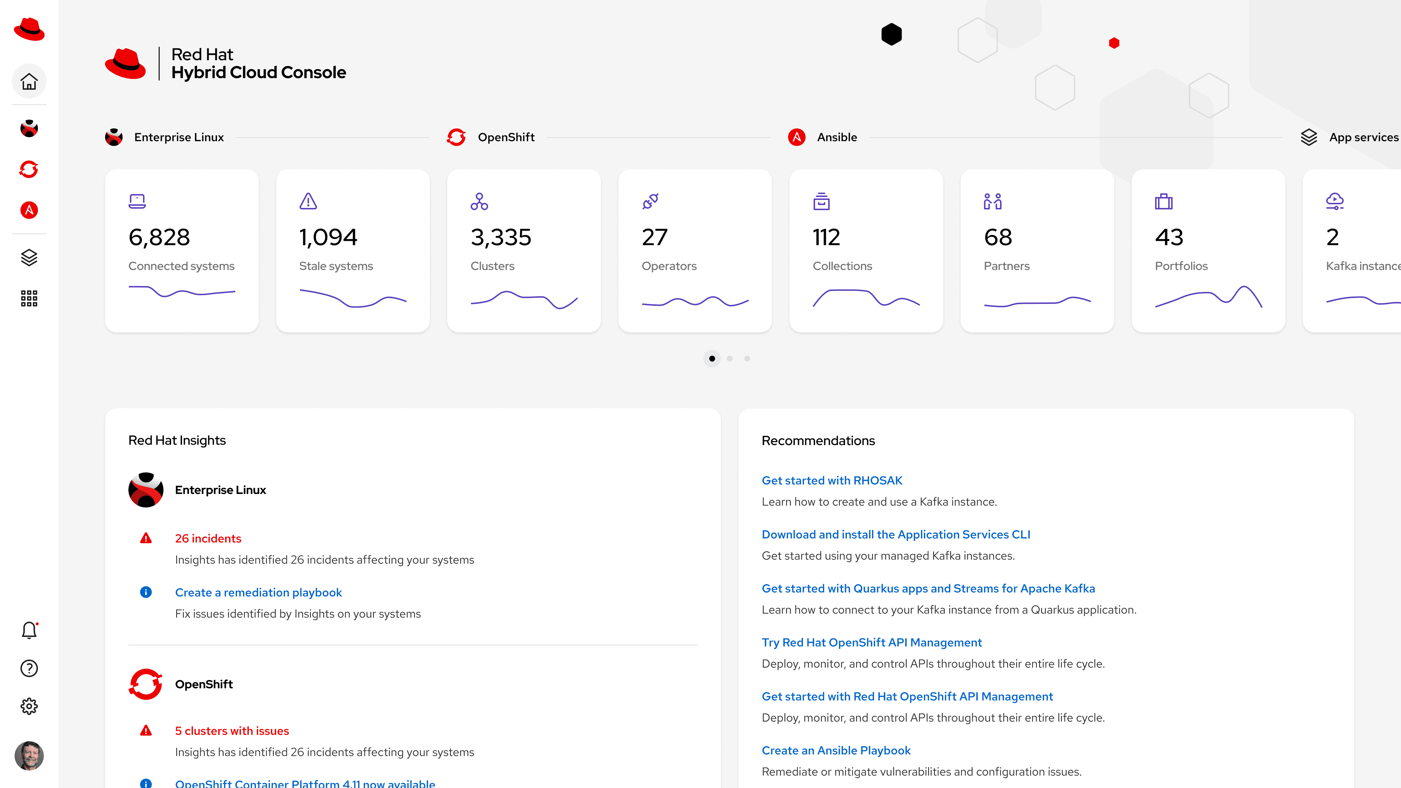Select the Enterprise Linux category label

(x=179, y=137)
